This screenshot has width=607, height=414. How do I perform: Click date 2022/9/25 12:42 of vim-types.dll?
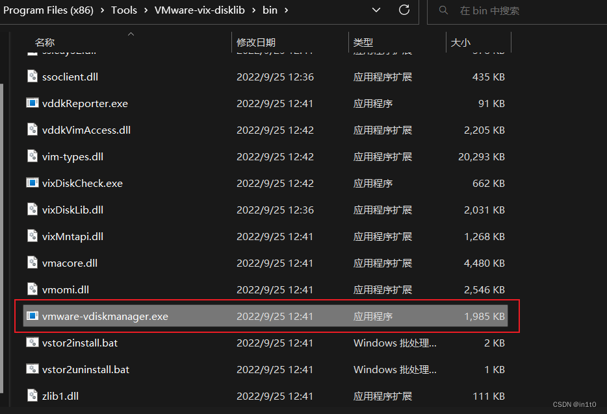[x=276, y=157]
